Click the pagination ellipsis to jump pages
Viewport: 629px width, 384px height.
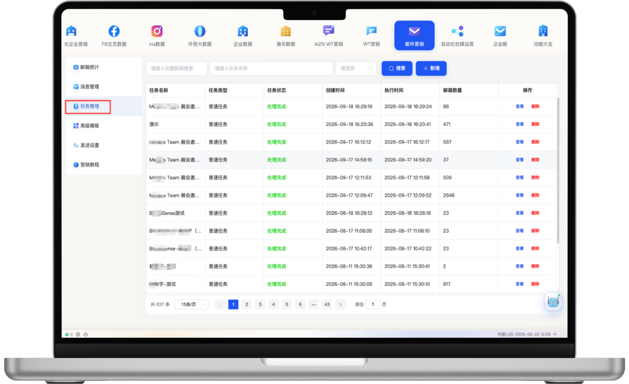click(x=314, y=305)
